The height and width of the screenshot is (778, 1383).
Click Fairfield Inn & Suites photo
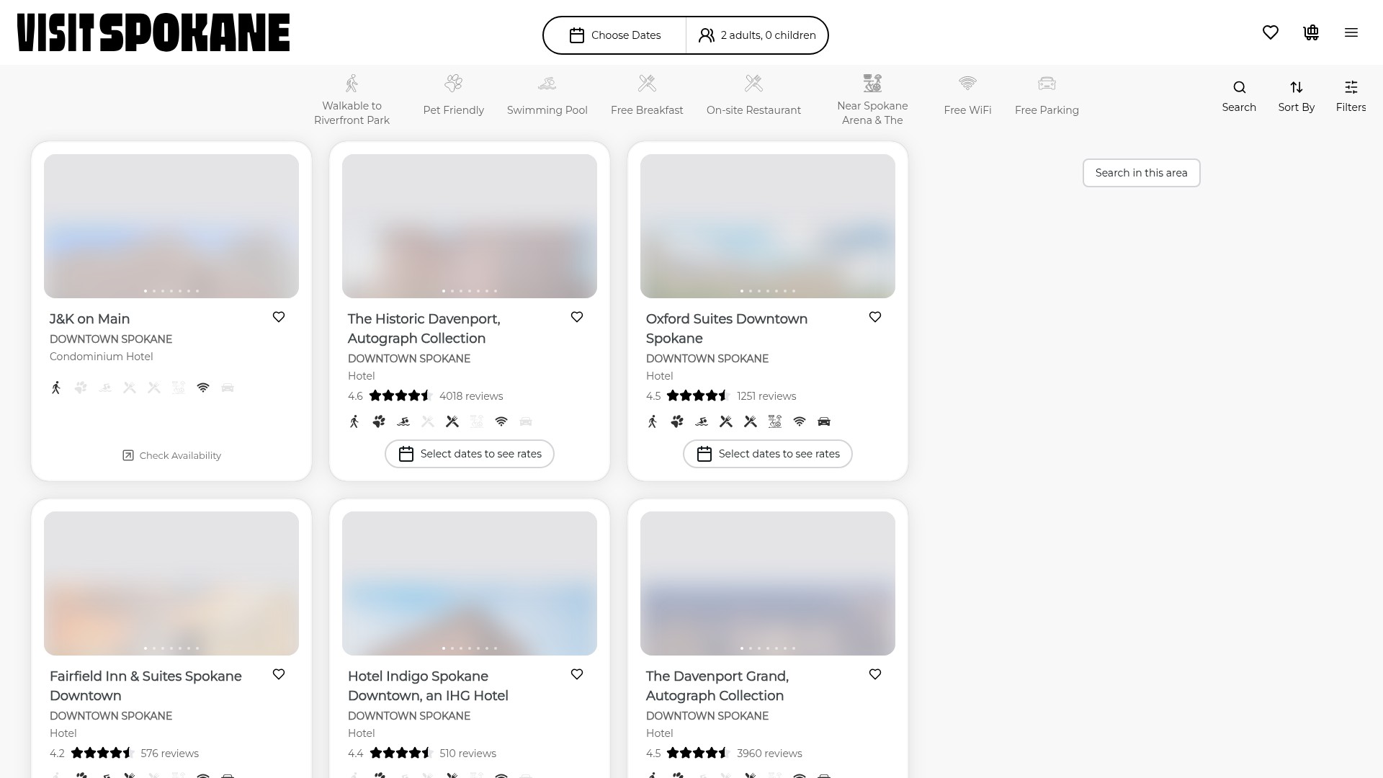(x=171, y=583)
